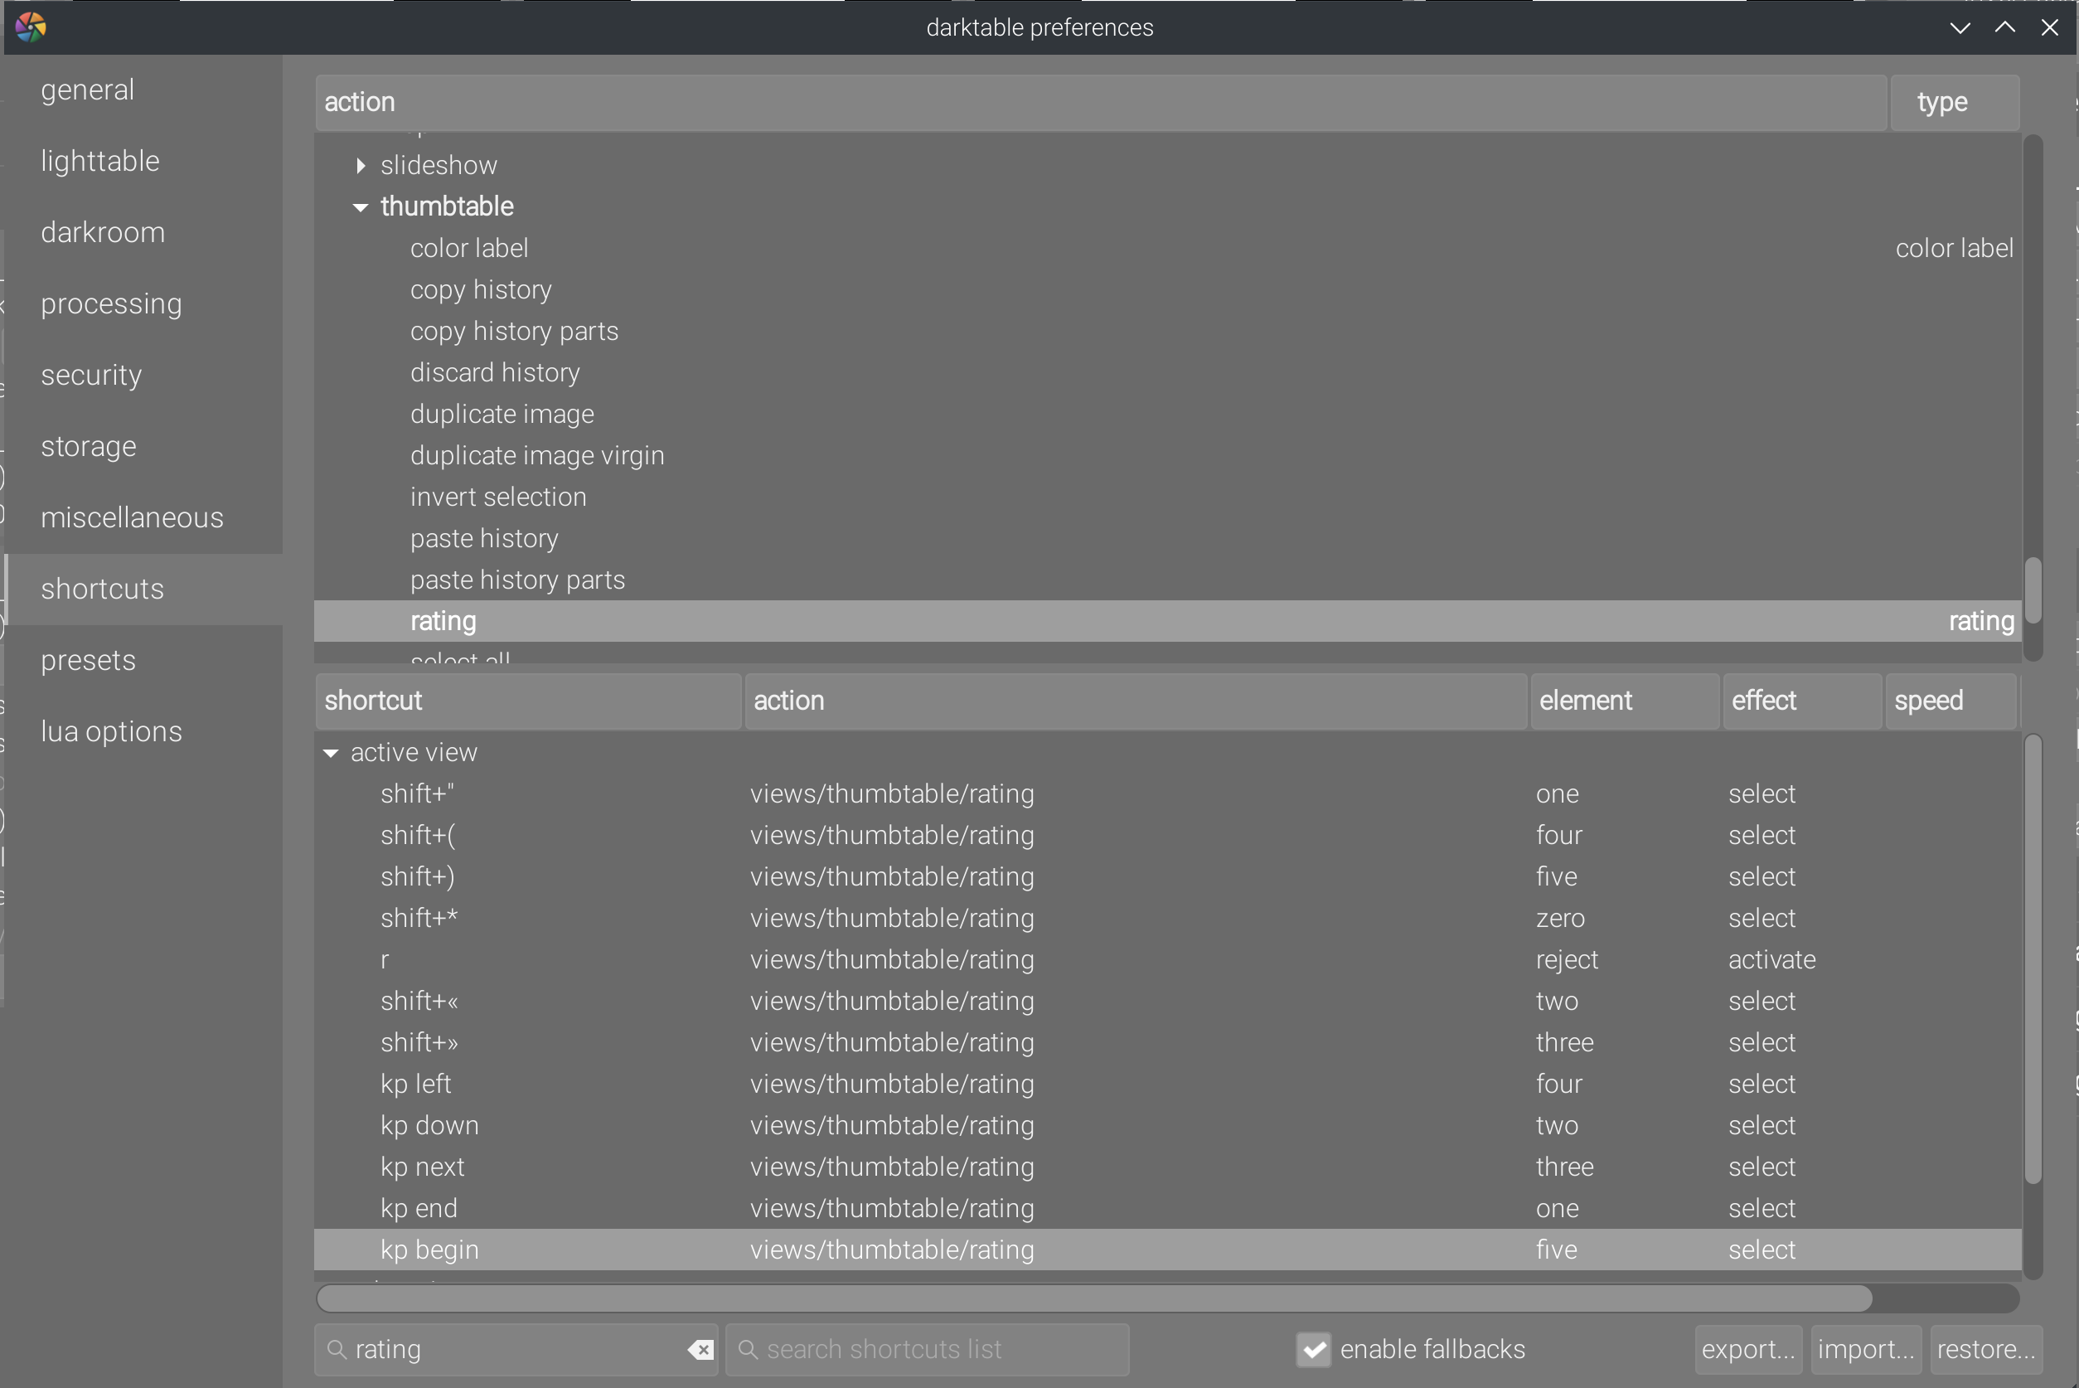Click magnifier icon in rating search field
Screen dimensions: 2079x1388
click(337, 1349)
